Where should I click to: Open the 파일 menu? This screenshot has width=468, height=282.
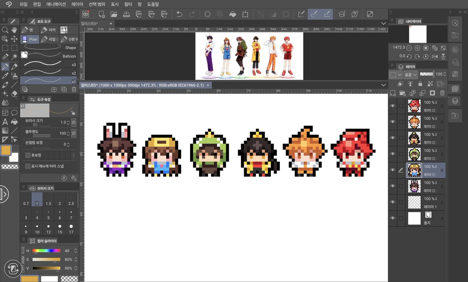pos(23,4)
